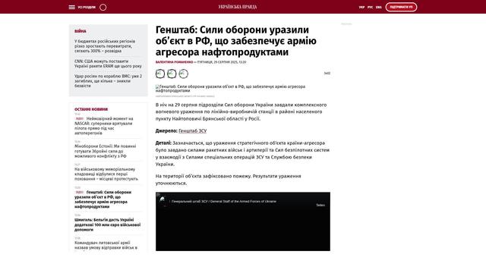Click the article headline text

pyautogui.click(x=236, y=41)
